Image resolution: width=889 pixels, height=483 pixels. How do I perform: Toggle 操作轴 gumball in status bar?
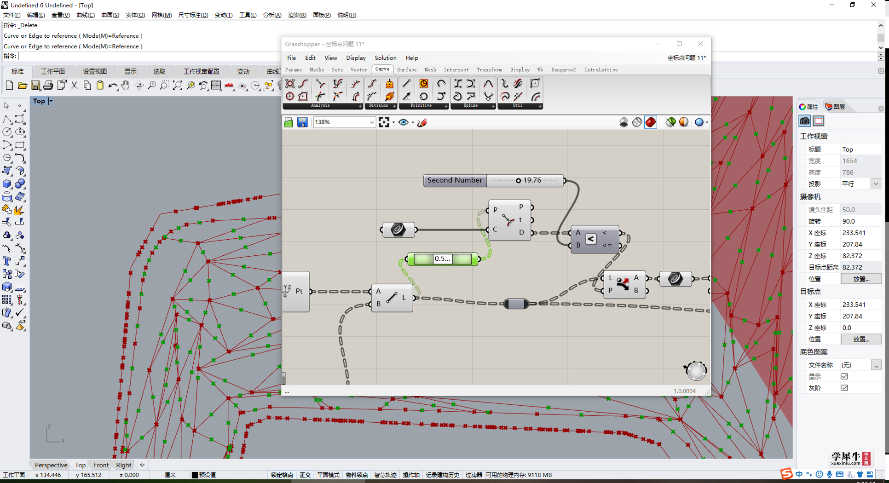411,475
